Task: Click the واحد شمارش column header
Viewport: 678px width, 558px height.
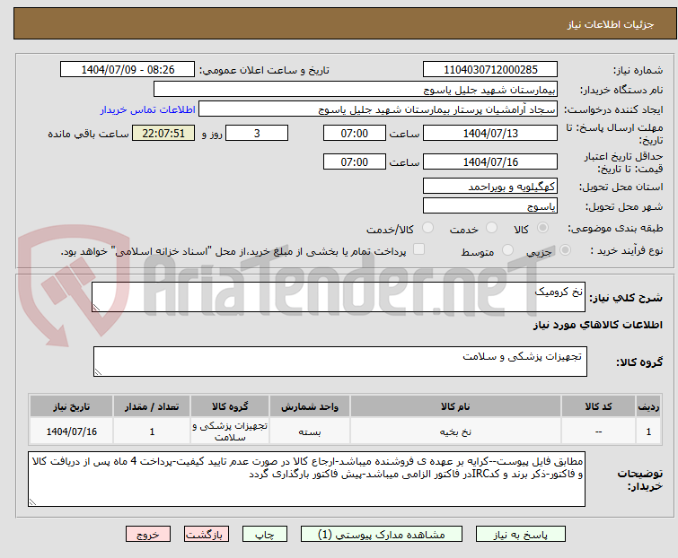Action: click(x=310, y=406)
